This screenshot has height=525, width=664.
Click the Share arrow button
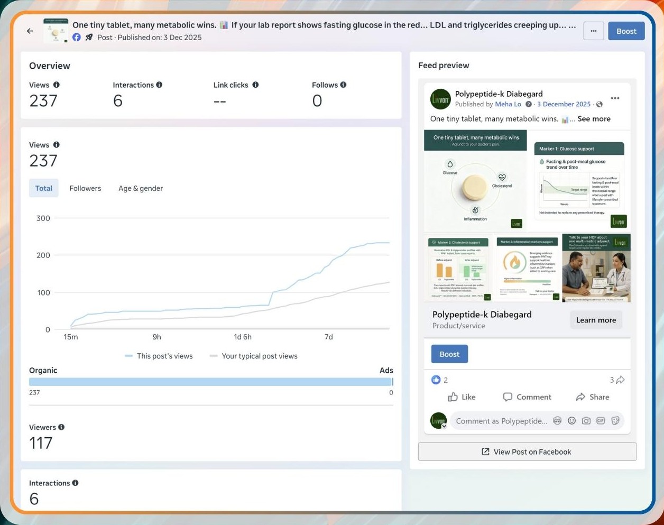592,397
